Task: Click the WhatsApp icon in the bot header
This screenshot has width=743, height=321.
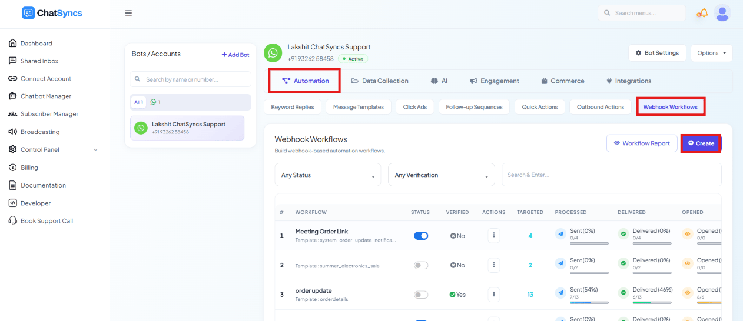Action: pyautogui.click(x=273, y=53)
